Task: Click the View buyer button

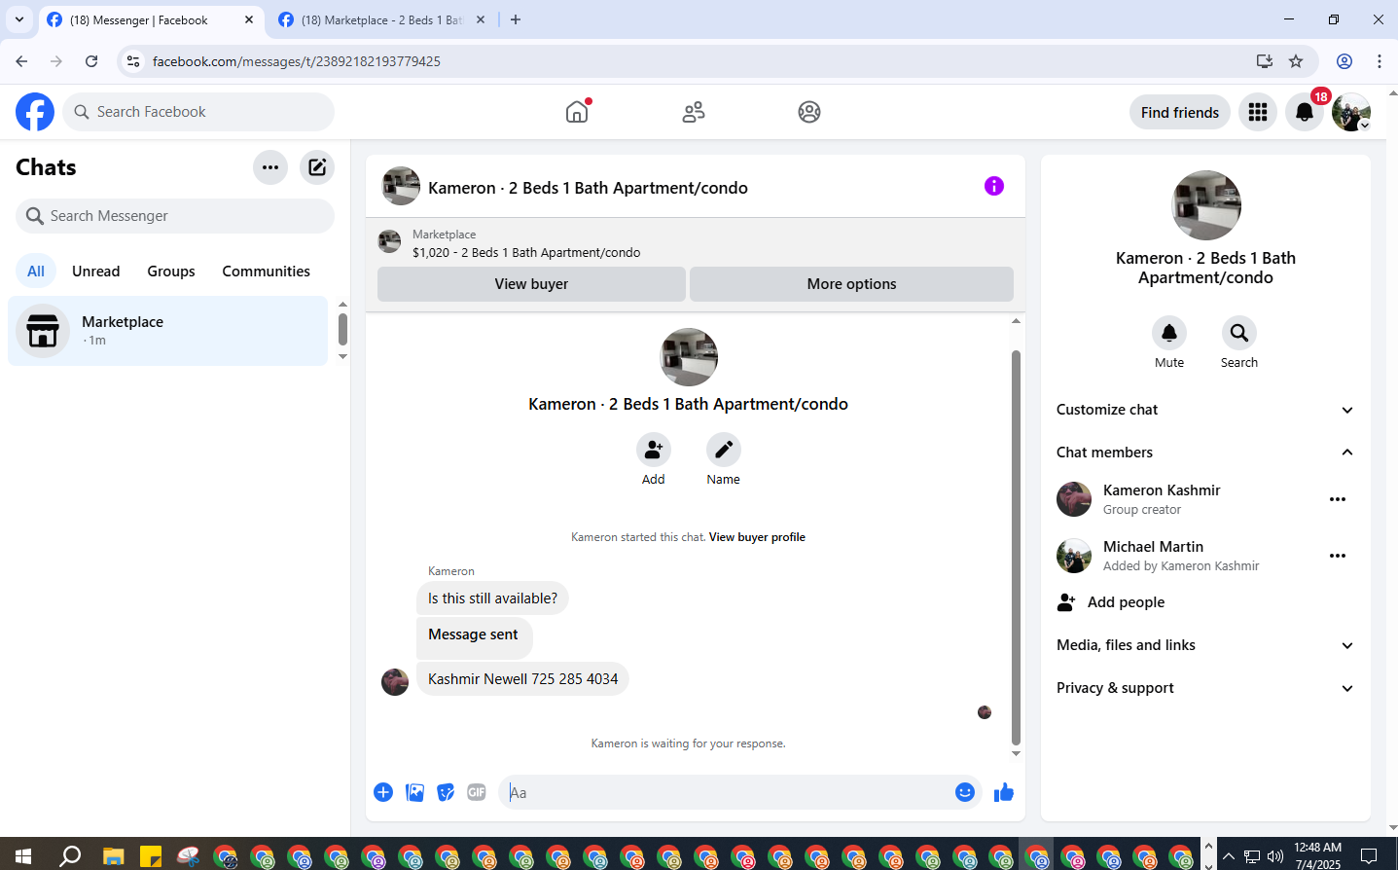Action: [531, 284]
